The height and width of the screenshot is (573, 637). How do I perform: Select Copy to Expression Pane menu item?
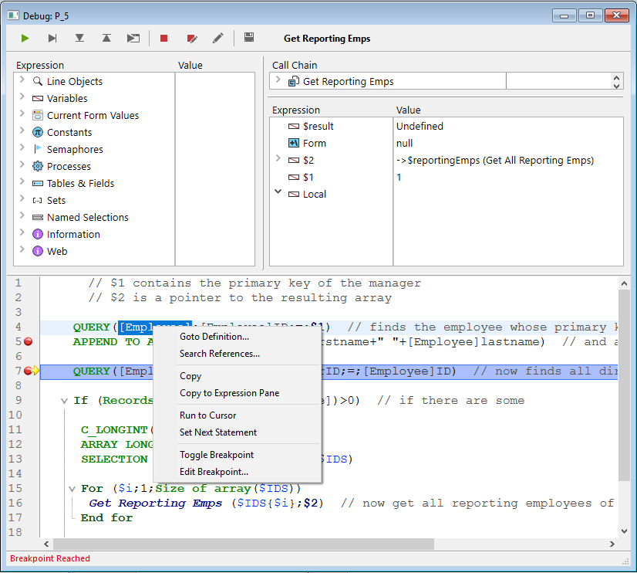[x=229, y=393]
